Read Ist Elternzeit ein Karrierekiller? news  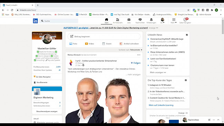pos(164,45)
